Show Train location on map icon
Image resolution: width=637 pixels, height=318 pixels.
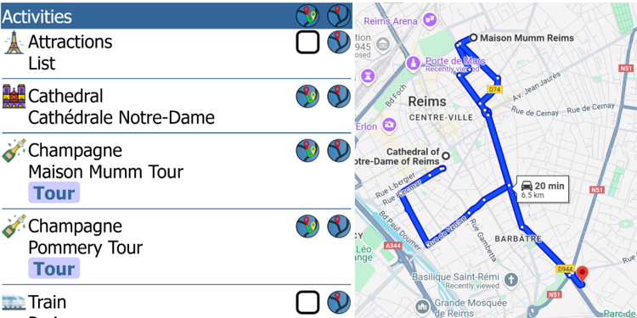point(339,302)
